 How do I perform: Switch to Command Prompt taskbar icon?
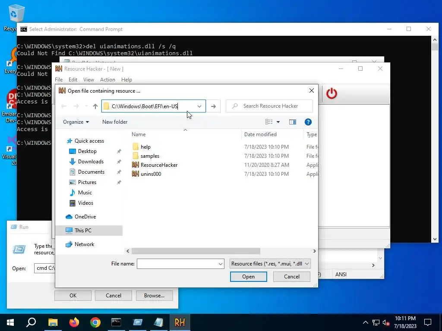(116, 322)
